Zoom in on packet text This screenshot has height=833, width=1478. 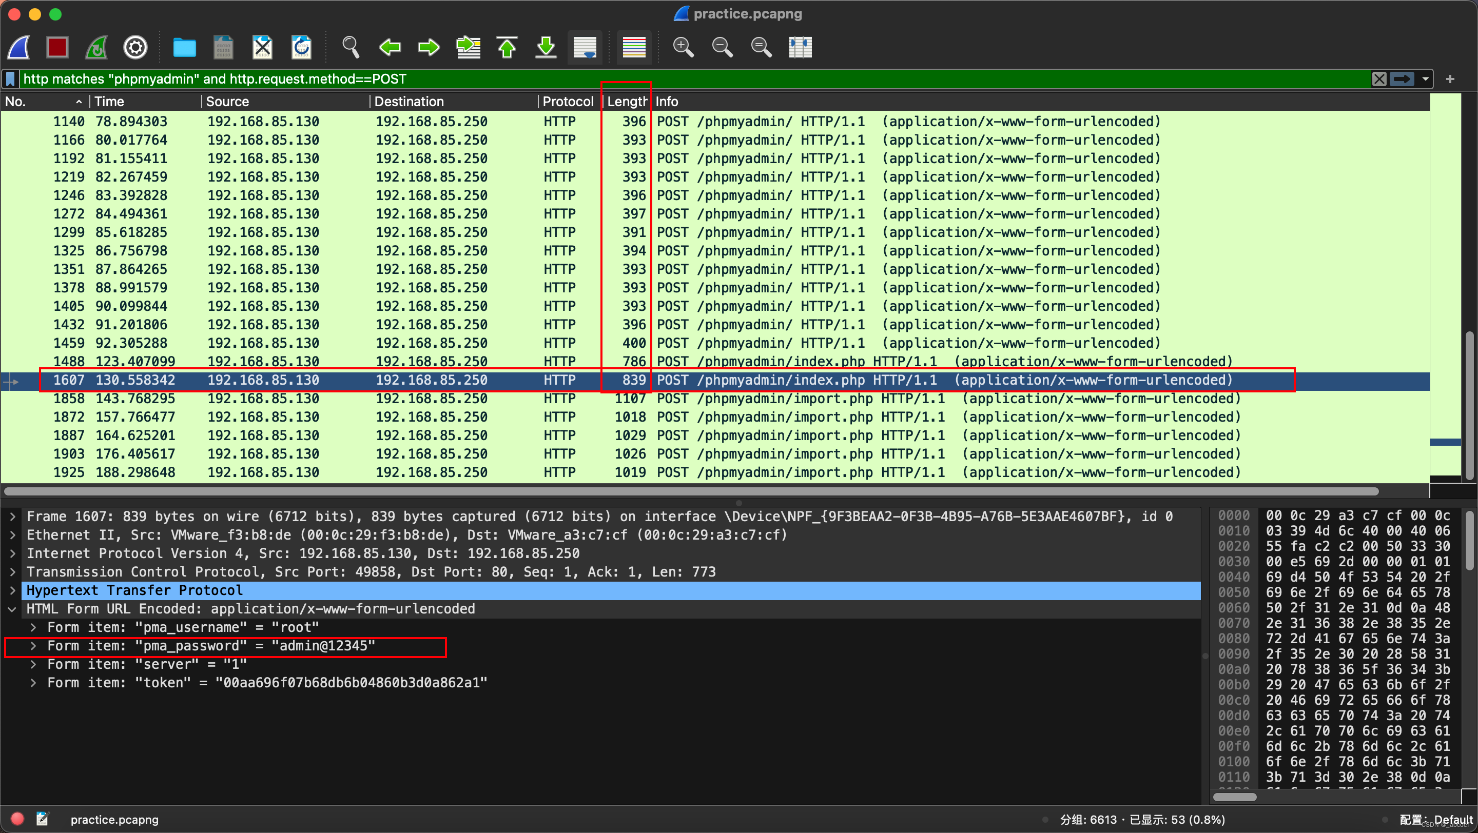pos(683,47)
